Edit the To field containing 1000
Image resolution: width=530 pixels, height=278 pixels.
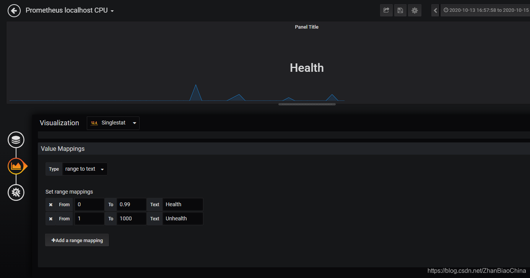pyautogui.click(x=131, y=219)
